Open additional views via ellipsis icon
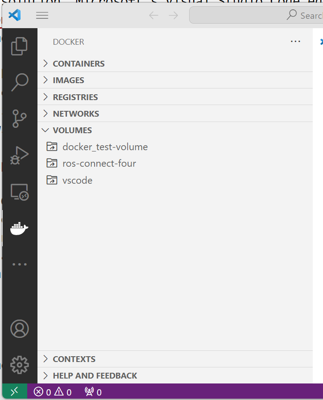 (x=19, y=264)
